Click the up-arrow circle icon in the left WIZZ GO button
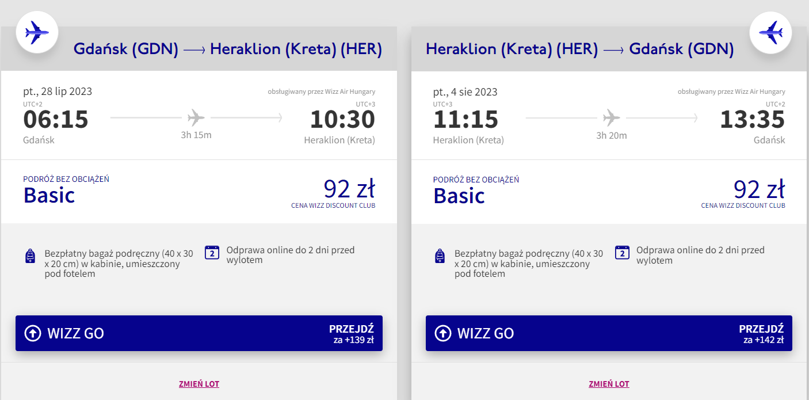809x400 pixels. [x=33, y=333]
